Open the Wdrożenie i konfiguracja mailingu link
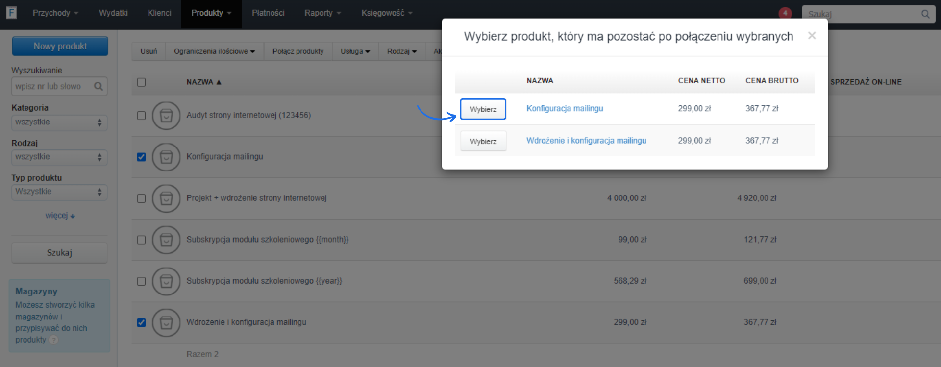This screenshot has width=941, height=367. pyautogui.click(x=586, y=141)
